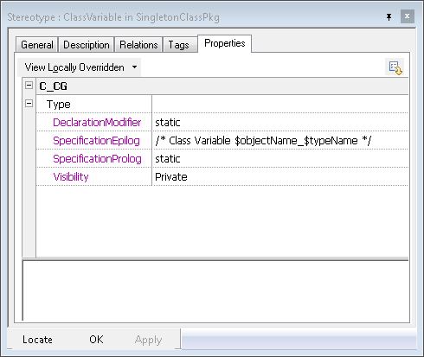
Task: Select the Type row label
Action: [59, 104]
